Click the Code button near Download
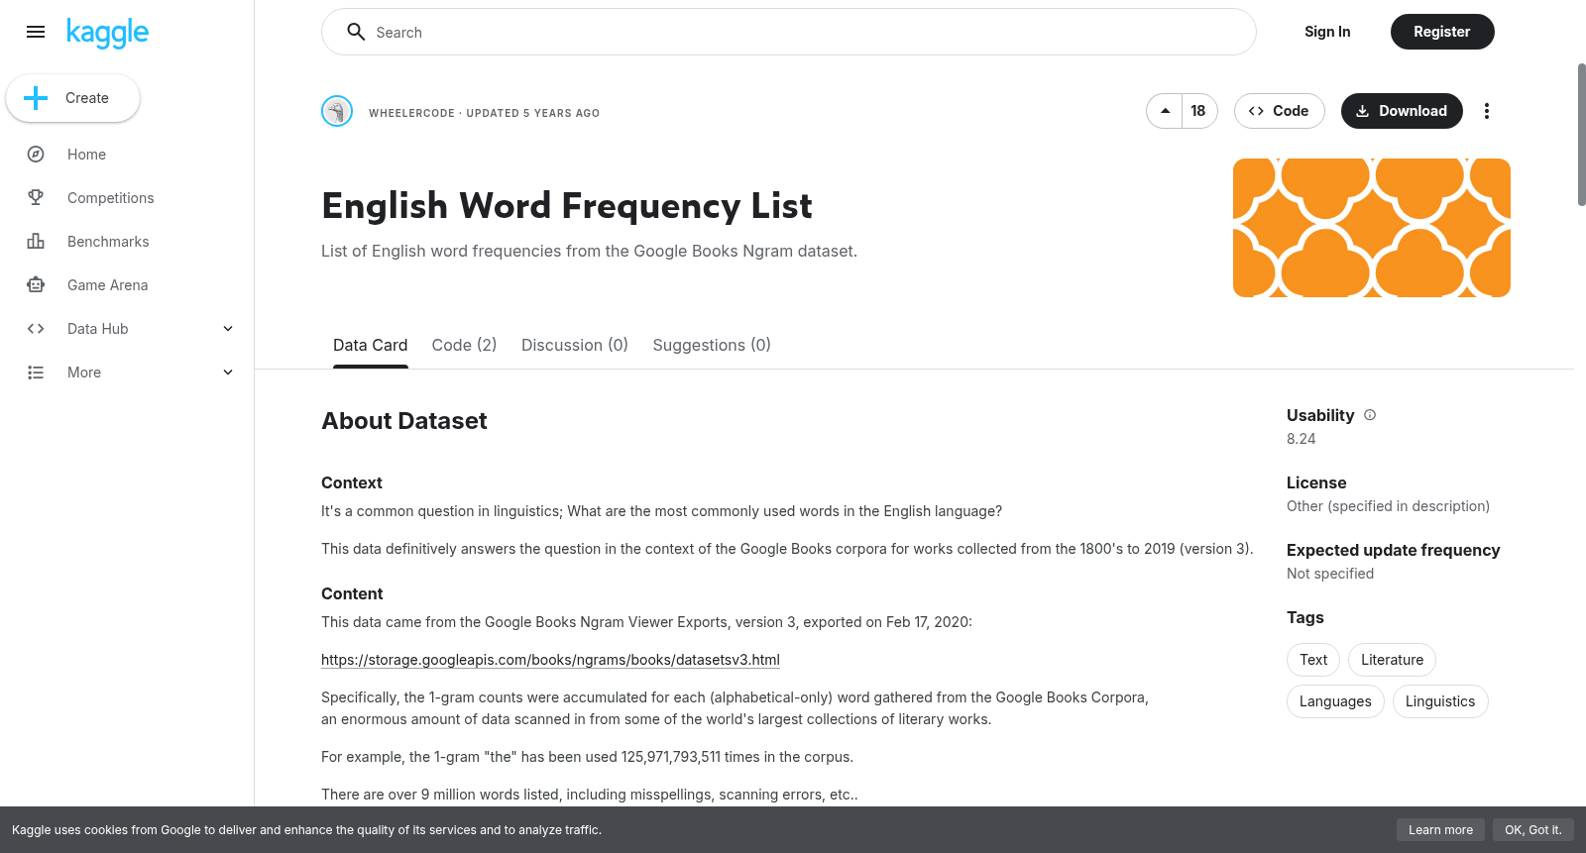1586x853 pixels. point(1279,111)
